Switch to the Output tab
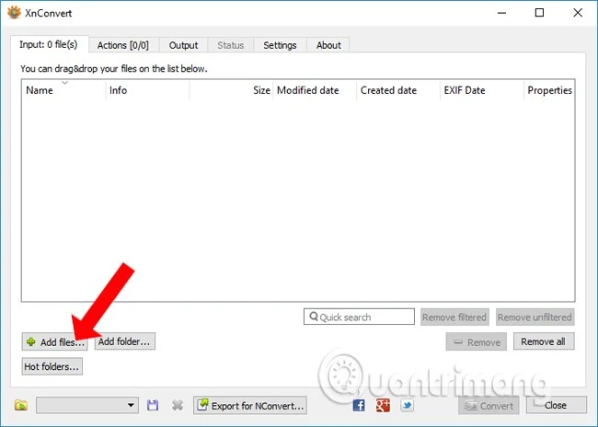The image size is (598, 427). coord(183,45)
